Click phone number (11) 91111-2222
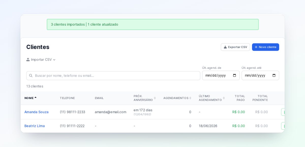This screenshot has height=147, width=305. click(72, 126)
